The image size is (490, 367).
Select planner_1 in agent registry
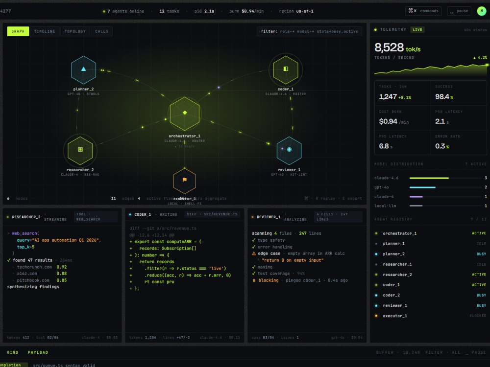point(431,243)
